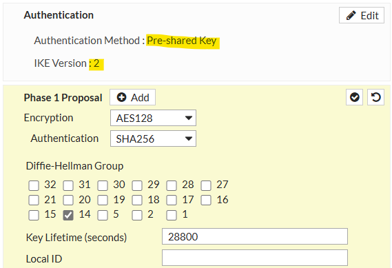The height and width of the screenshot is (268, 392).
Task: Enable Diffie-Hellman group 32
Action: 34,185
